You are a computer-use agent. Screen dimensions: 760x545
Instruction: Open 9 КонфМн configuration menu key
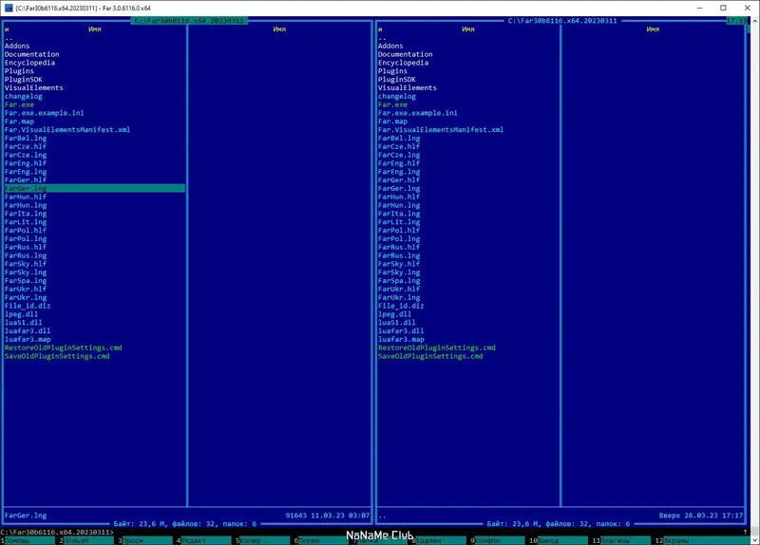498,540
